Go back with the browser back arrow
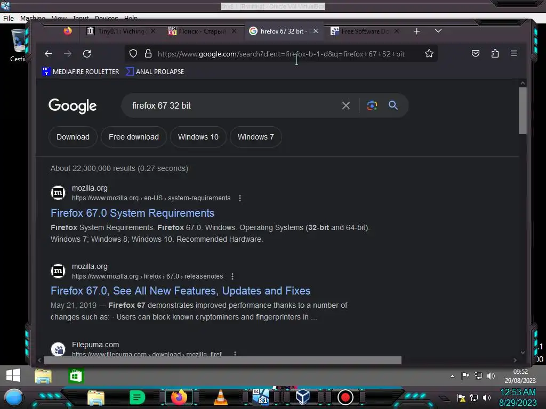 click(x=49, y=54)
